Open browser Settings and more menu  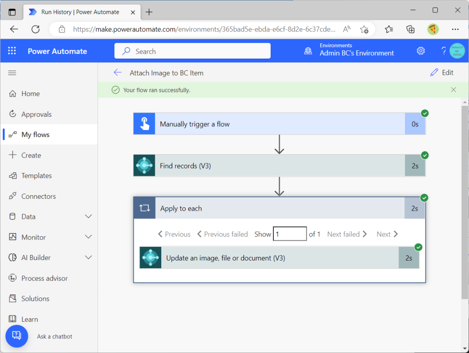[455, 29]
